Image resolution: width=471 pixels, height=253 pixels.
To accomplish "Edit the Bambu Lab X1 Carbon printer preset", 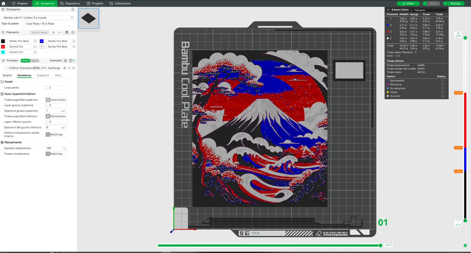I will (x=73, y=18).
